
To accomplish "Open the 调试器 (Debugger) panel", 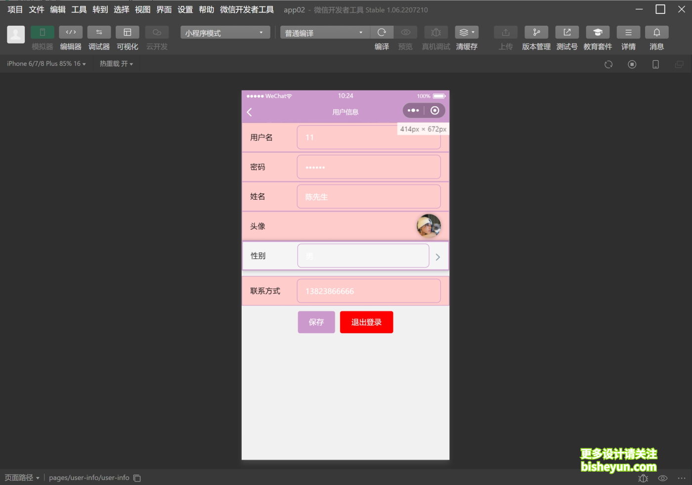I will click(99, 37).
